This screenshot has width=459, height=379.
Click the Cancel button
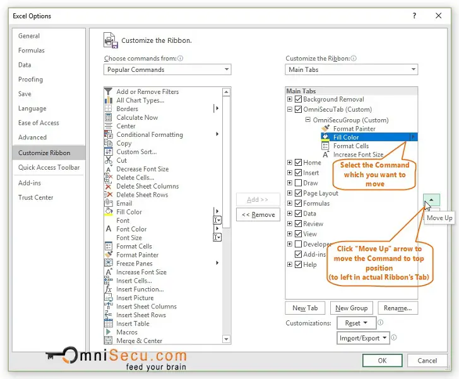(427, 360)
